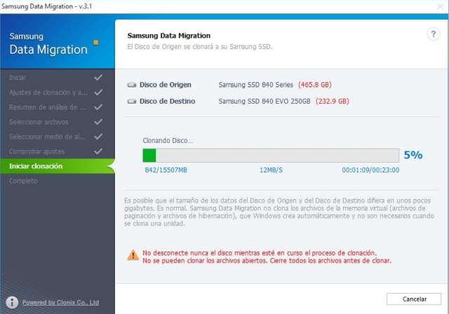Click the Disco de Origen label
The width and height of the screenshot is (449, 314).
coord(166,85)
